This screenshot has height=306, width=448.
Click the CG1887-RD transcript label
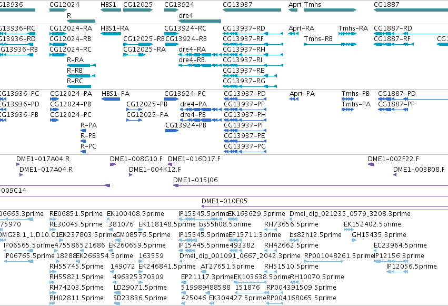pyautogui.click(x=393, y=28)
